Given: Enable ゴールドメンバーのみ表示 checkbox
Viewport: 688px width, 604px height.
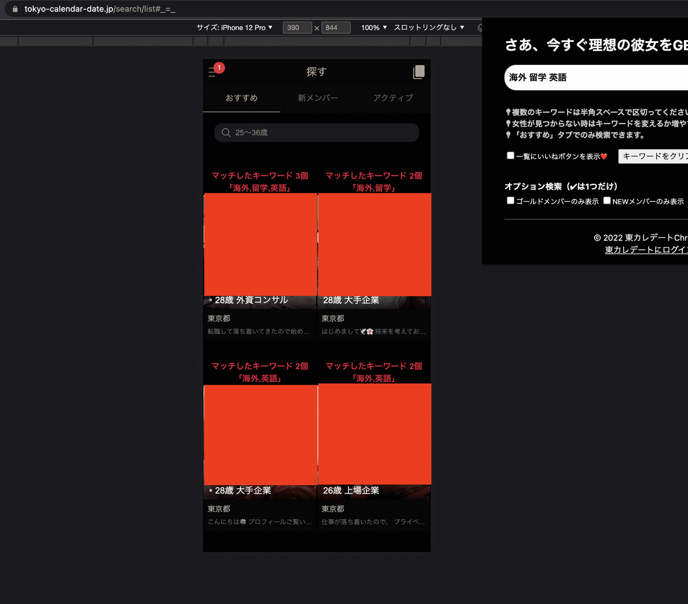Looking at the screenshot, I should click(x=510, y=201).
